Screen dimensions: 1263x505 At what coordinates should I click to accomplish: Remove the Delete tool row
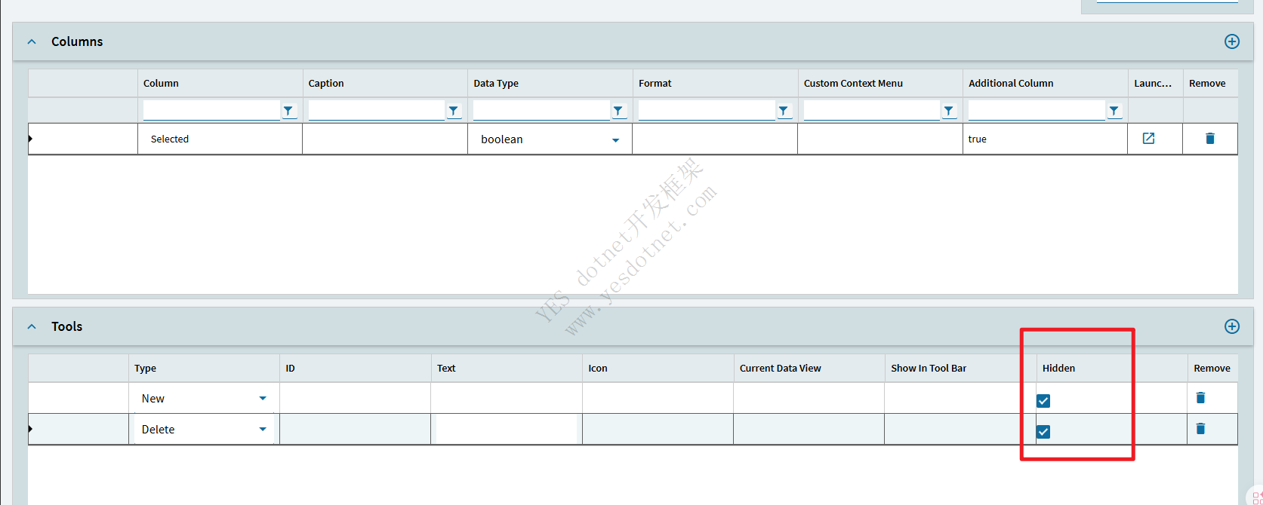coord(1200,429)
